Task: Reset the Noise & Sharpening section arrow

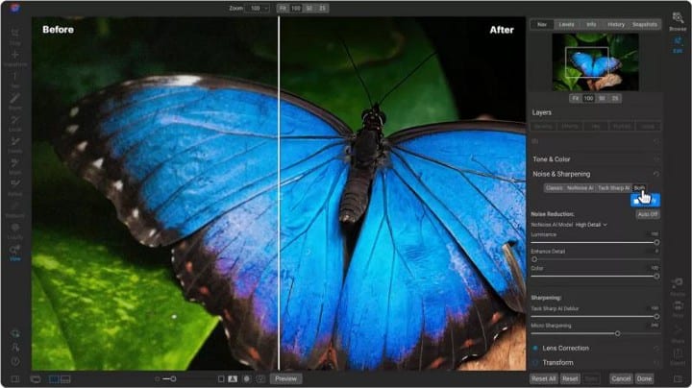Action: [656, 174]
